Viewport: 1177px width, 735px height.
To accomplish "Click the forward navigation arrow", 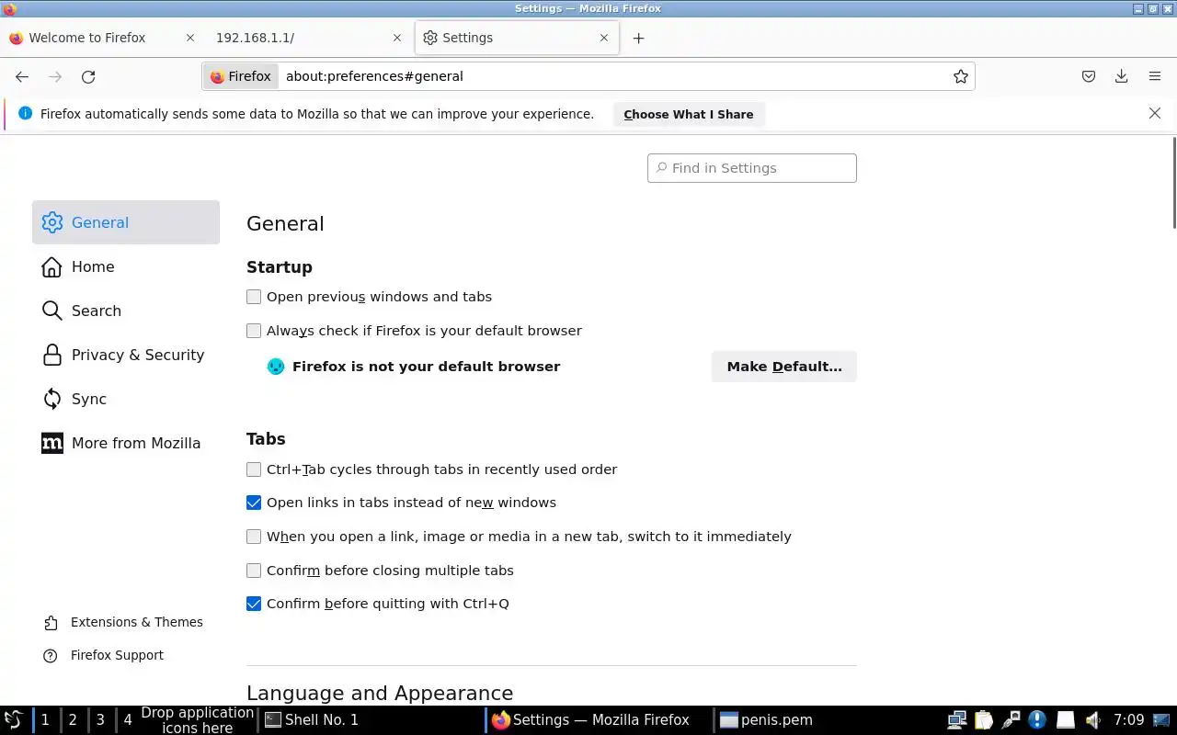I will tap(55, 77).
